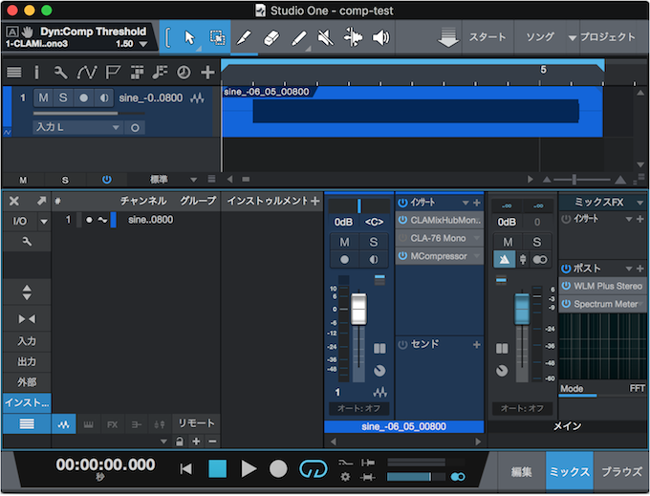Open the Inspector info icon

37,73
